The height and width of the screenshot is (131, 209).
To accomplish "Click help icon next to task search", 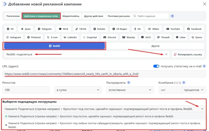I will click(x=172, y=16).
